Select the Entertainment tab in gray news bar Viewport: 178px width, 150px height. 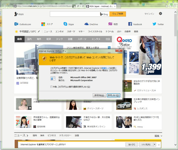tap(96, 39)
